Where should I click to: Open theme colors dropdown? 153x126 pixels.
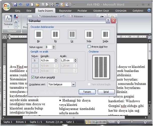point(17,17)
